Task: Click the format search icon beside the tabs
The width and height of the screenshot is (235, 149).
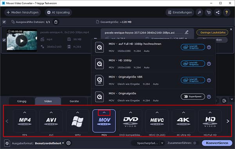Action: [224, 101]
